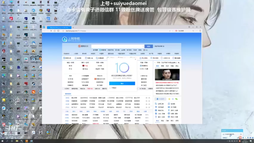Click the QQ Browser logo icon
The height and width of the screenshot is (143, 254).
[44, 27]
